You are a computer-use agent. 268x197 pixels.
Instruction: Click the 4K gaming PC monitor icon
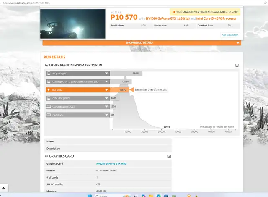pyautogui.click(x=49, y=74)
